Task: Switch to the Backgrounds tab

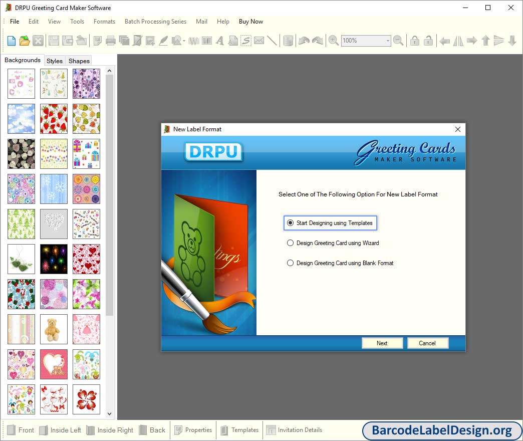Action: pyautogui.click(x=23, y=60)
